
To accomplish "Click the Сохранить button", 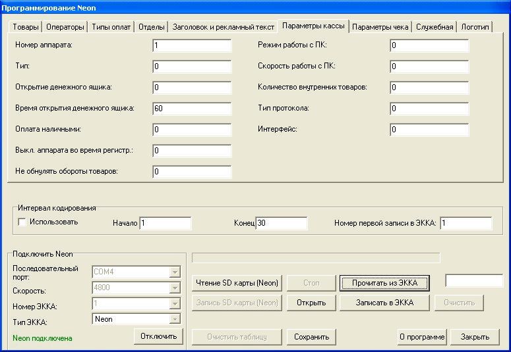I will pos(311,337).
